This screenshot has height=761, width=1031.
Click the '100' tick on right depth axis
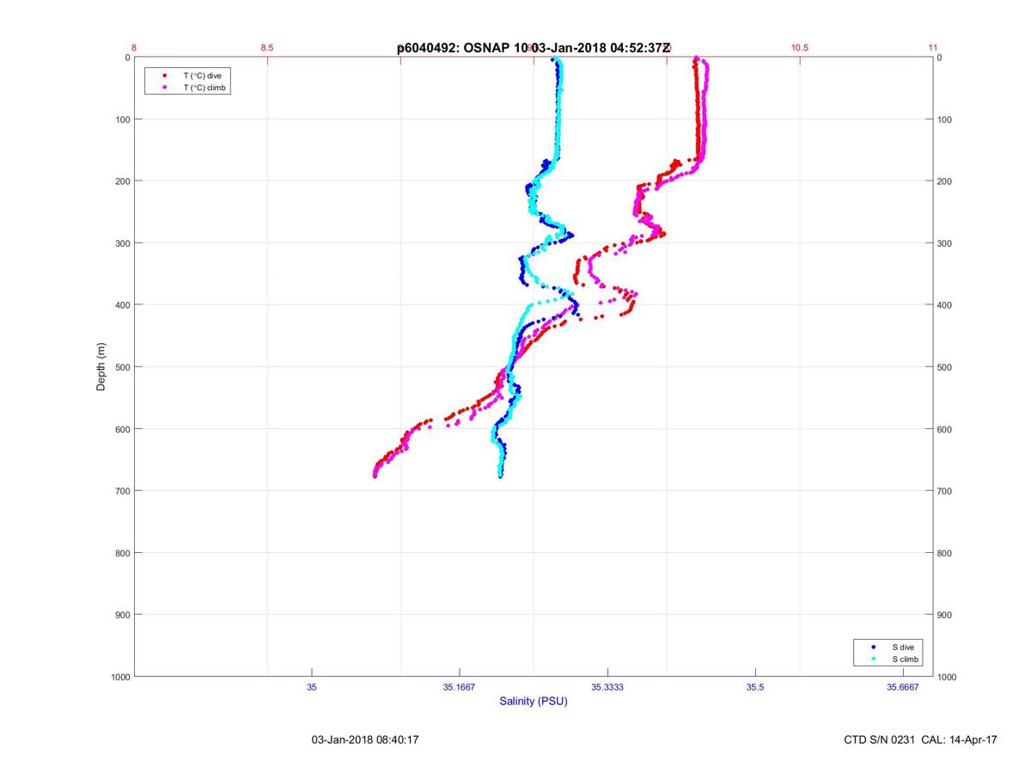click(945, 120)
